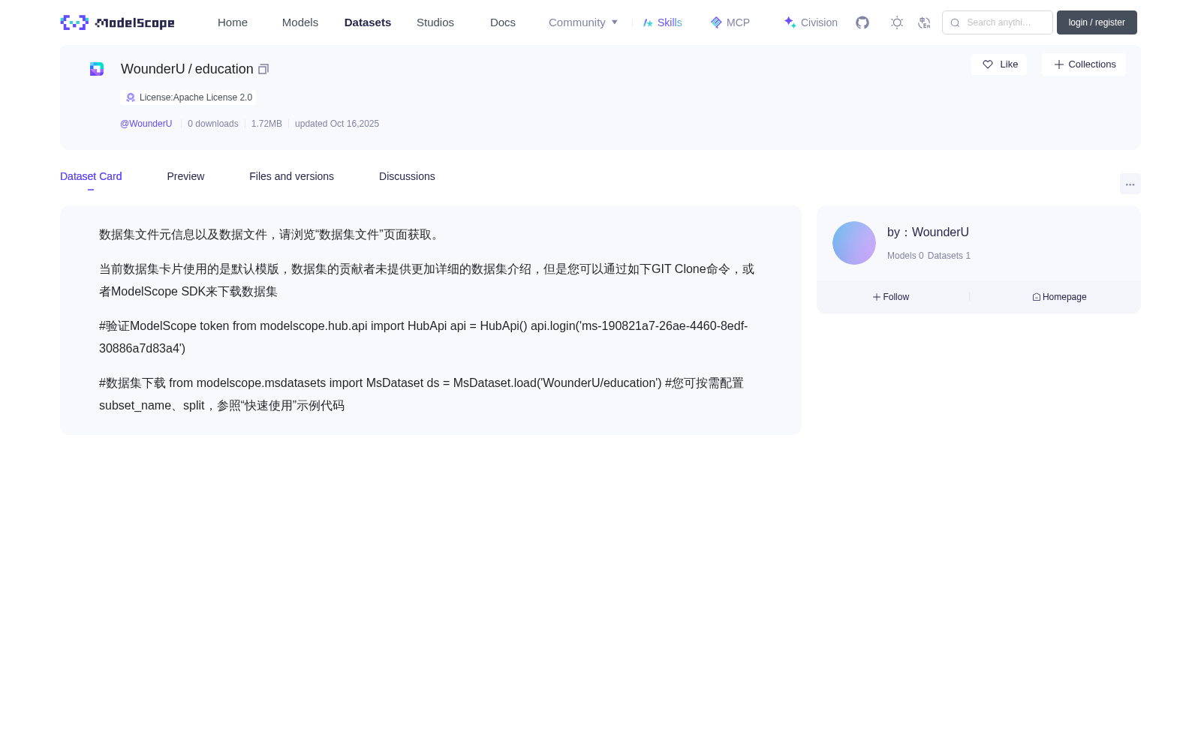Screen dimensions: 1201x750
Task: Switch to the Preview tab
Action: 185,176
